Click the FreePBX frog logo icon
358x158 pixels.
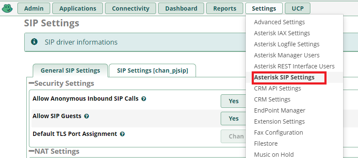7,8
